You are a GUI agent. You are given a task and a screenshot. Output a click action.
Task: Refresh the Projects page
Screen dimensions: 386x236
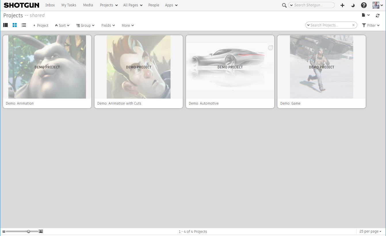coord(378,16)
